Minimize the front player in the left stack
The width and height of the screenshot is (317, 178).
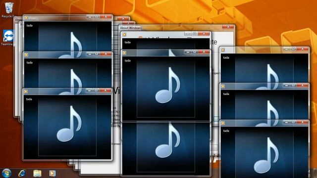pos(89,91)
